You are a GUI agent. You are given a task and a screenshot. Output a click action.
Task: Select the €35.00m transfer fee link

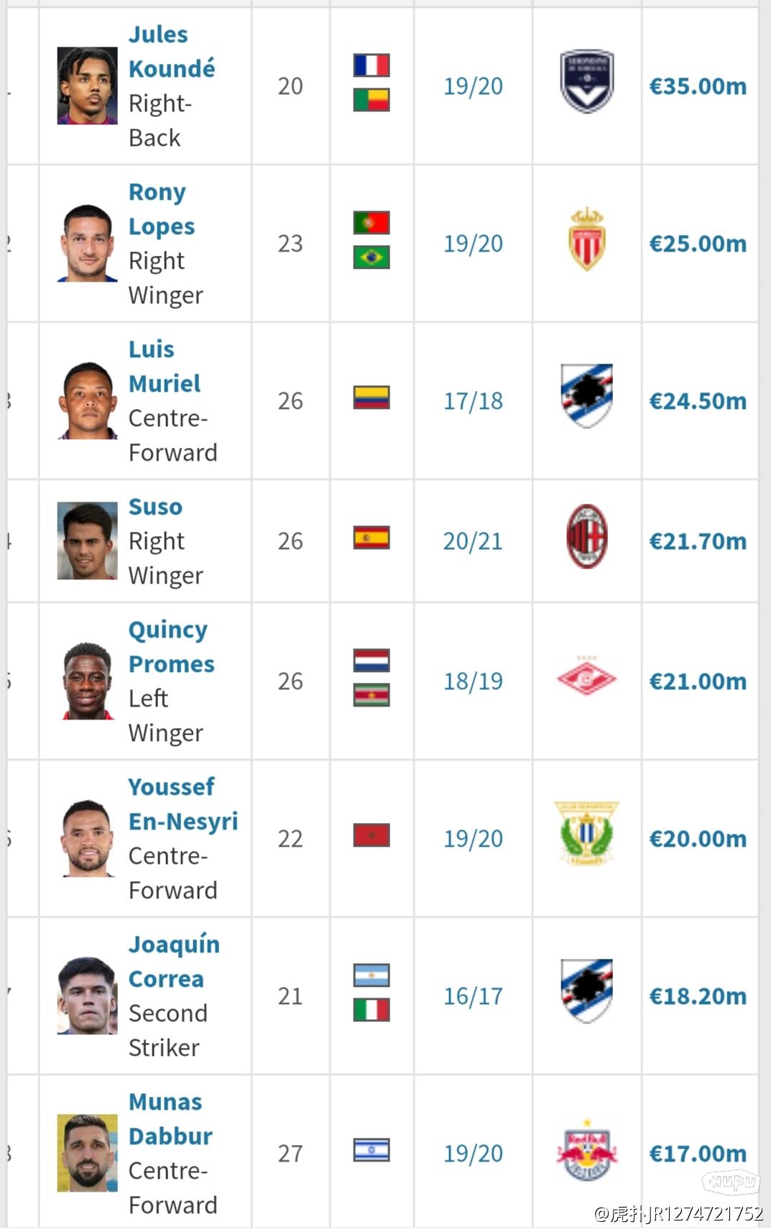(x=698, y=86)
